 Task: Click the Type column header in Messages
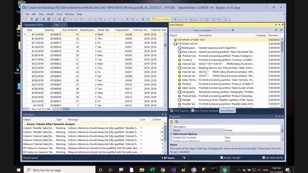pos(61,120)
